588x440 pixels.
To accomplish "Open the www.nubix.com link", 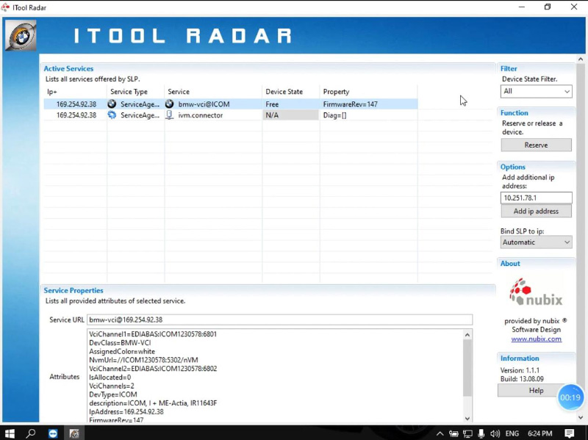I will (536, 339).
